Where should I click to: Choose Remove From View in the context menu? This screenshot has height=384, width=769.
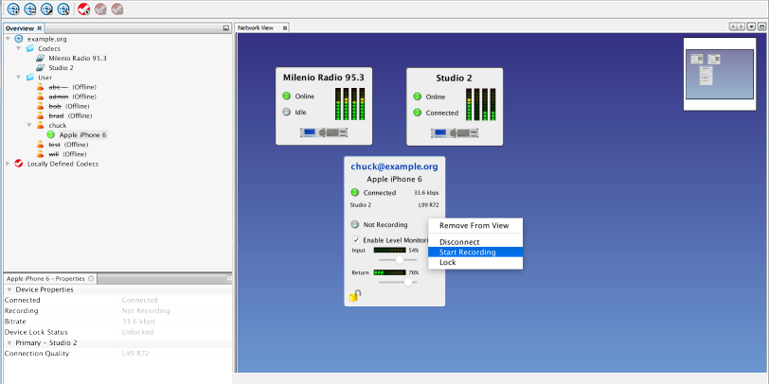pos(474,226)
